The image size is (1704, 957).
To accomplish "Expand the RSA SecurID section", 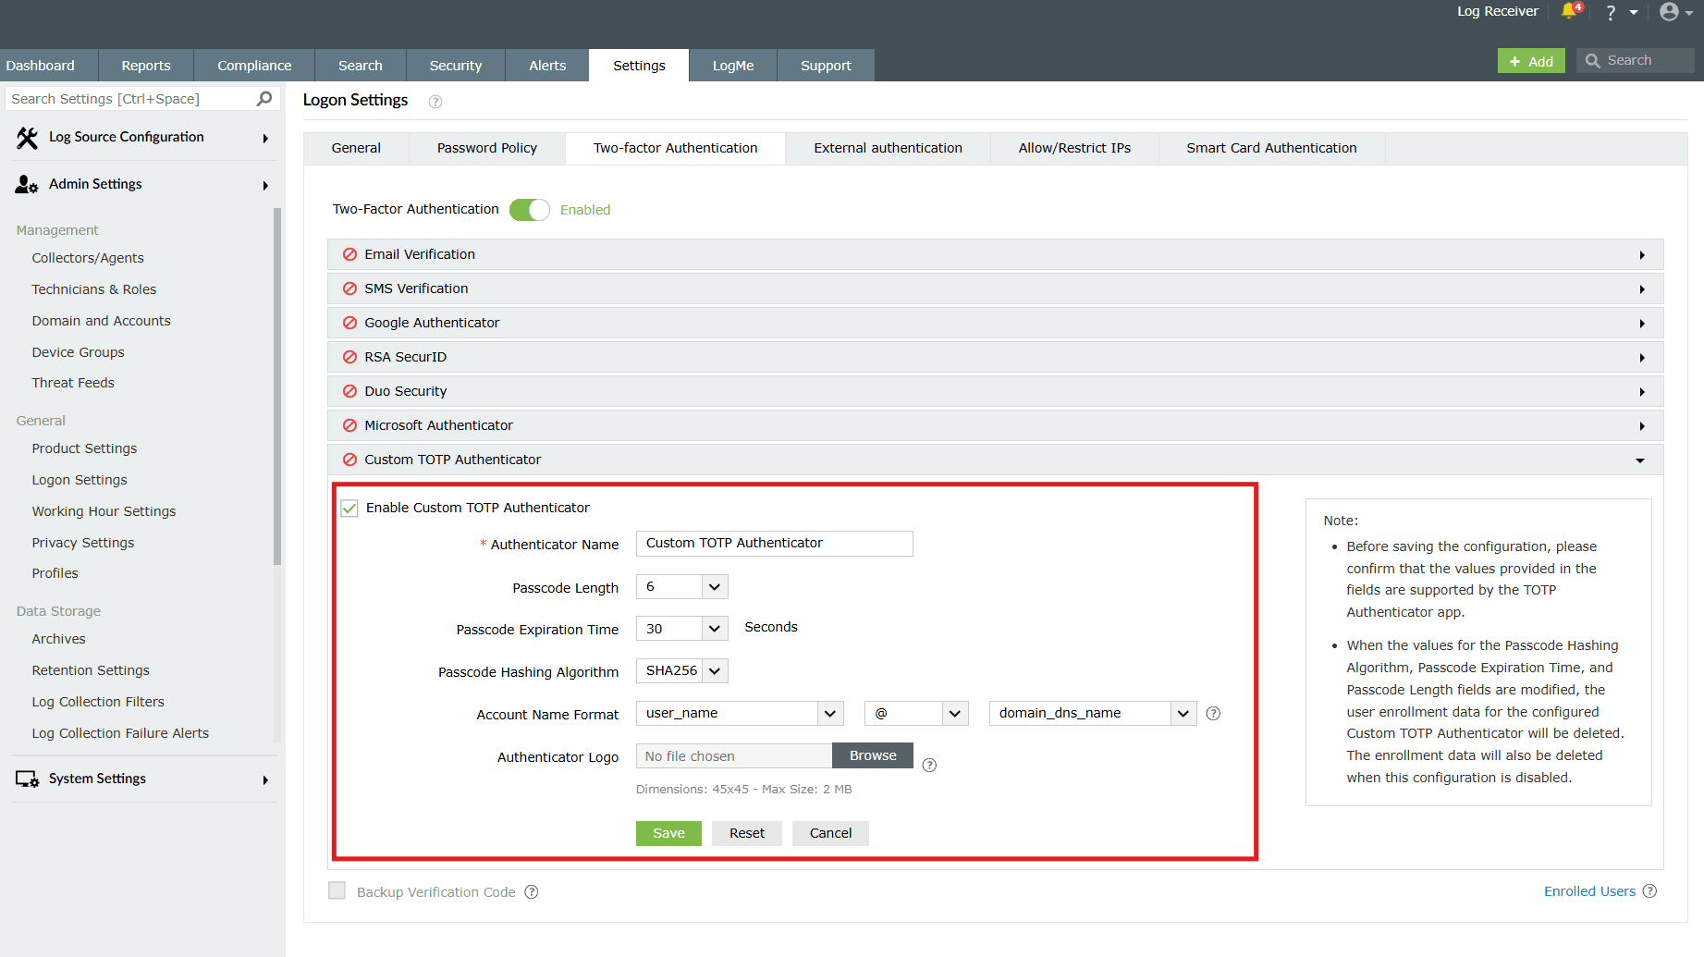I will (x=1642, y=358).
